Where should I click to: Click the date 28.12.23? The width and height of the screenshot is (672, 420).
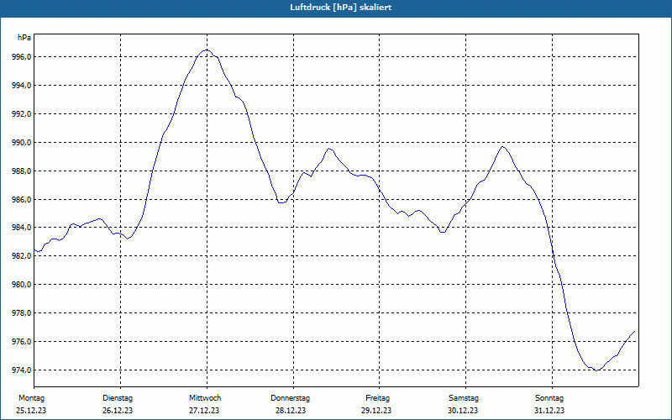[291, 411]
